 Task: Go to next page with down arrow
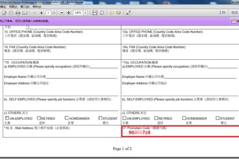pos(42,13)
